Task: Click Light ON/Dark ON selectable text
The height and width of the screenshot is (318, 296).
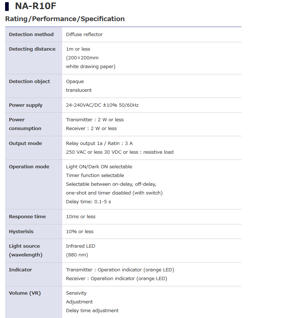Action: [x=99, y=167]
